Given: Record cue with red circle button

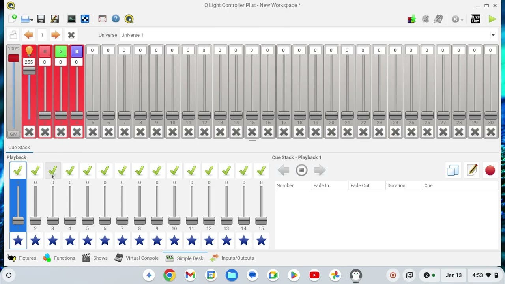Looking at the screenshot, I should (490, 170).
